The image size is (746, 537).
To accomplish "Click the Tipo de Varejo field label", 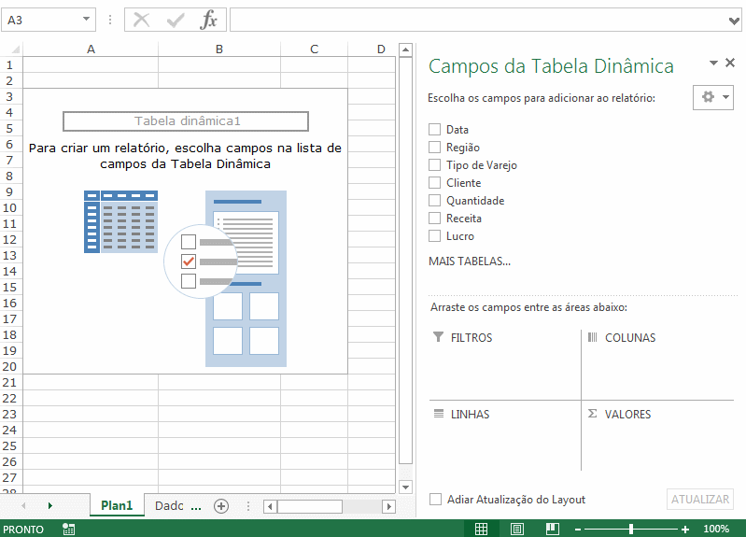I will (x=482, y=165).
